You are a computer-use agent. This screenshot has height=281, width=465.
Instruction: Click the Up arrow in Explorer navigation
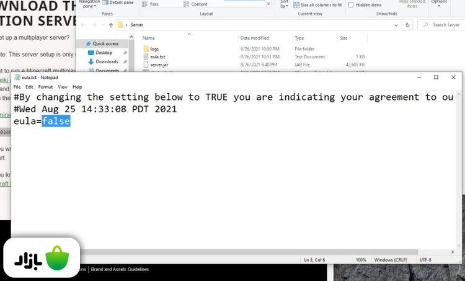click(x=111, y=25)
